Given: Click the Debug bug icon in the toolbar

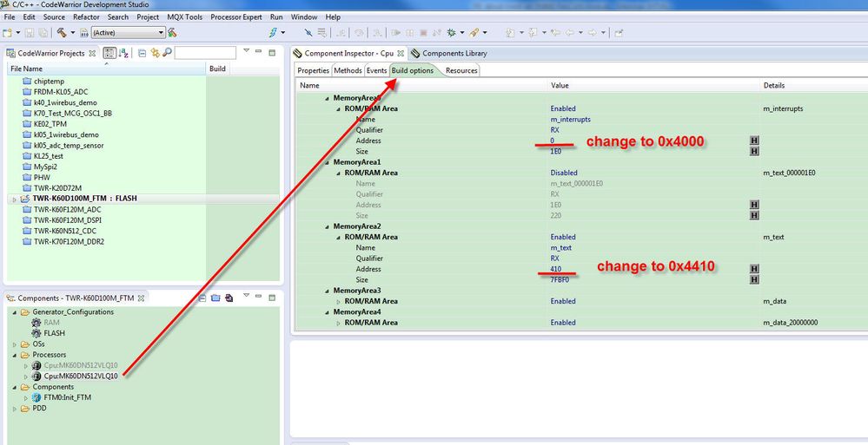Looking at the screenshot, I should click(x=451, y=33).
